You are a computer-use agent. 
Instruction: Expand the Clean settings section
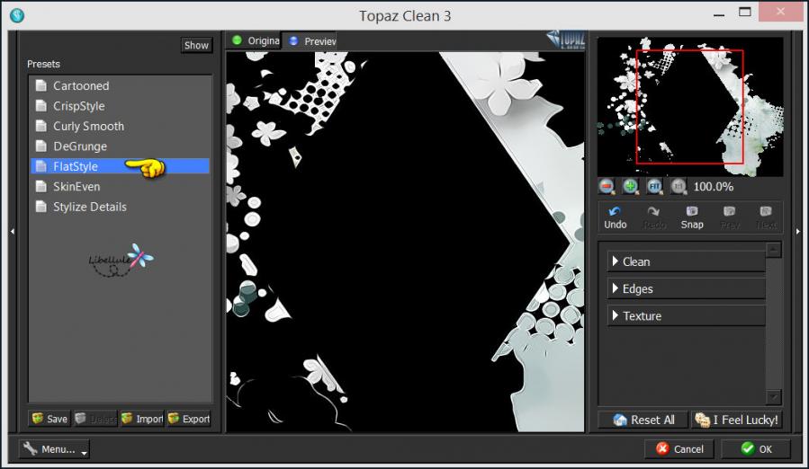point(687,261)
